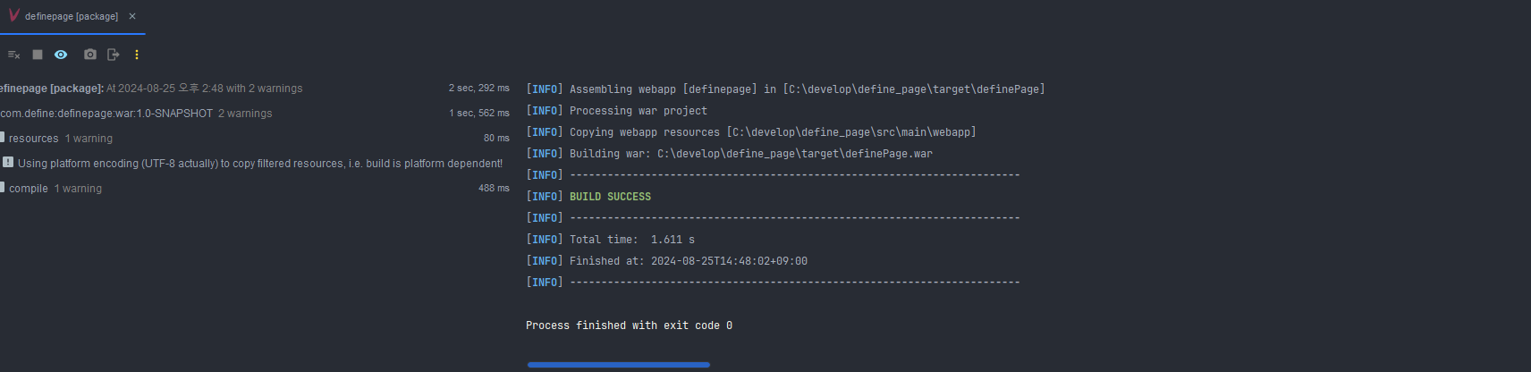
Task: Close the definepage [package] tab
Action: (132, 16)
